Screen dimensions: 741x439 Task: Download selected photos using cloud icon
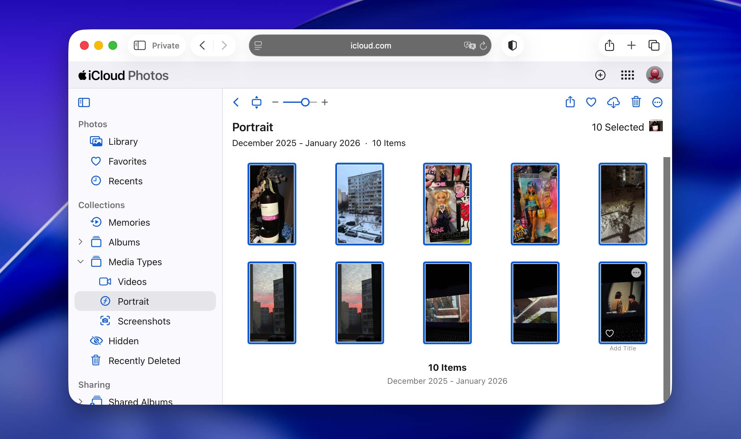pyautogui.click(x=613, y=102)
